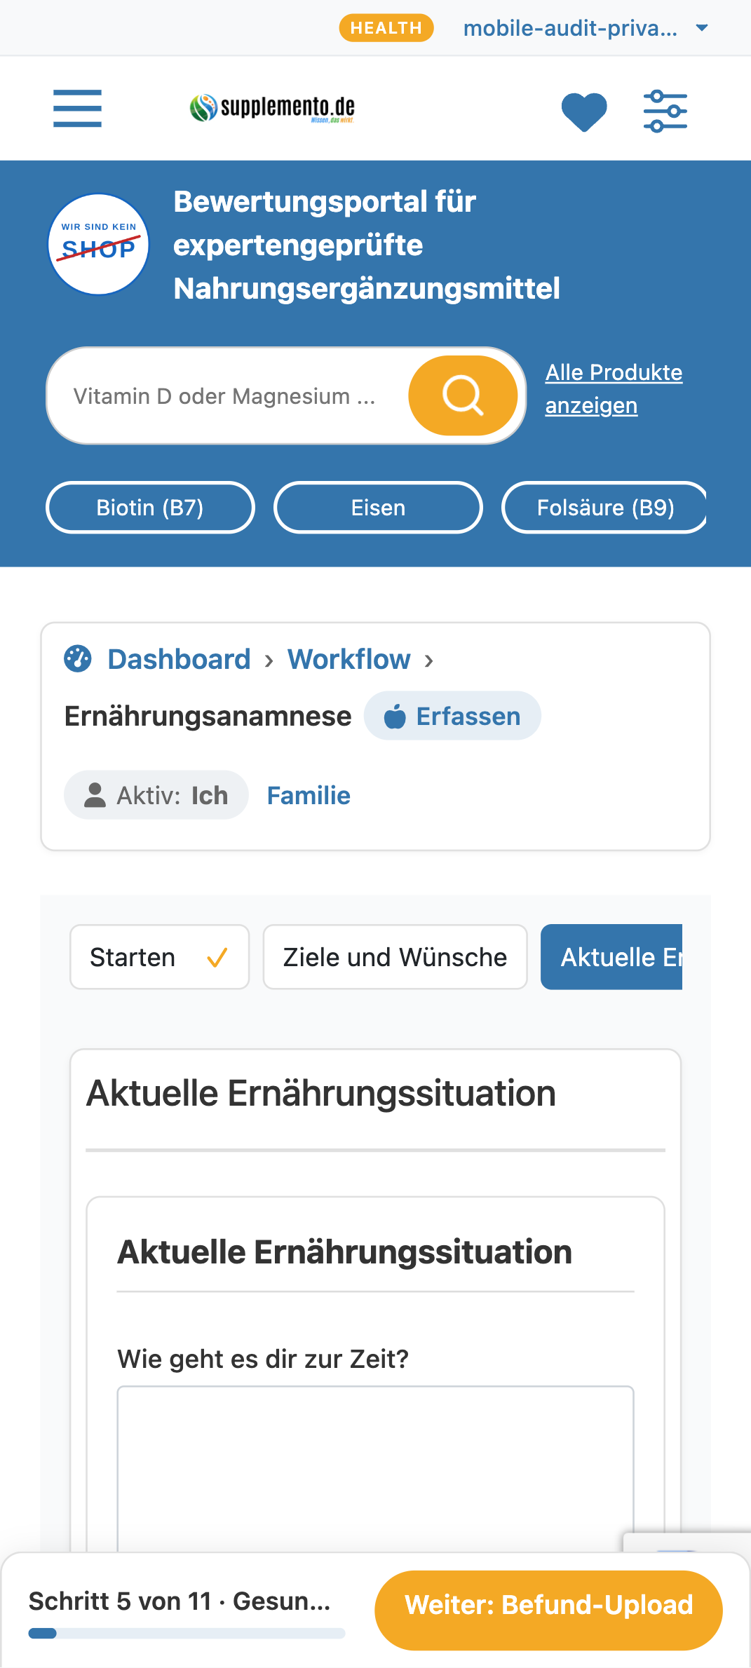Focus the 'Wie geht es dir zur Zeit?' textarea
Viewport: 751px width, 1668px height.
click(x=375, y=1469)
